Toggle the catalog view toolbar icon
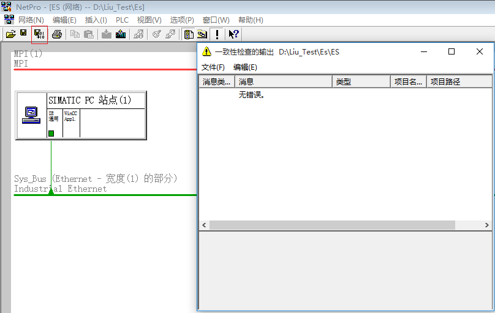495x313 pixels. click(x=189, y=34)
